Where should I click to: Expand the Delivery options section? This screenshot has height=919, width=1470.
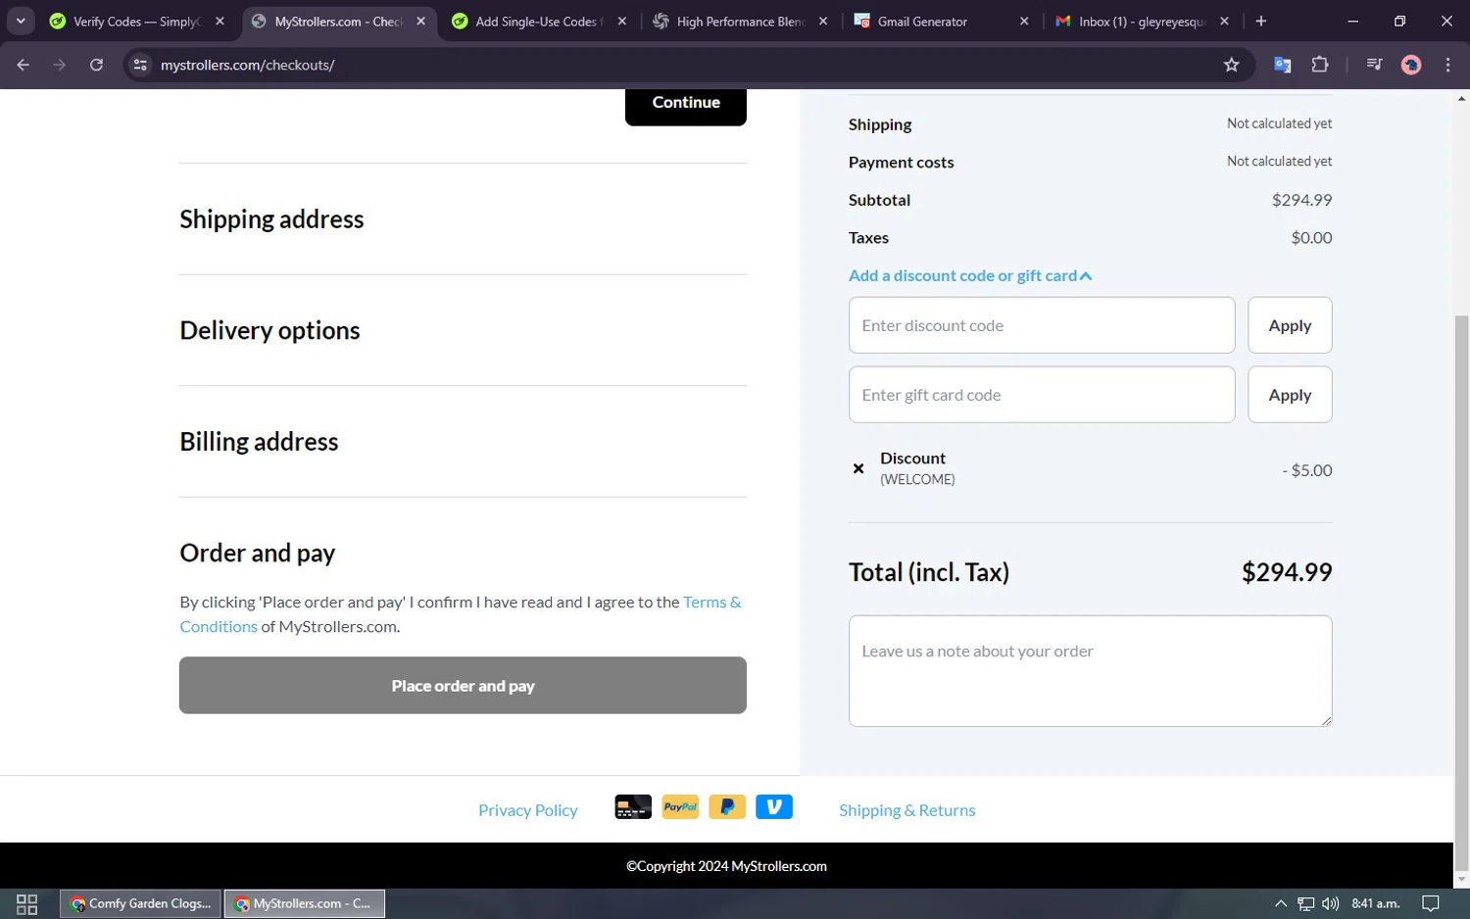click(x=269, y=330)
